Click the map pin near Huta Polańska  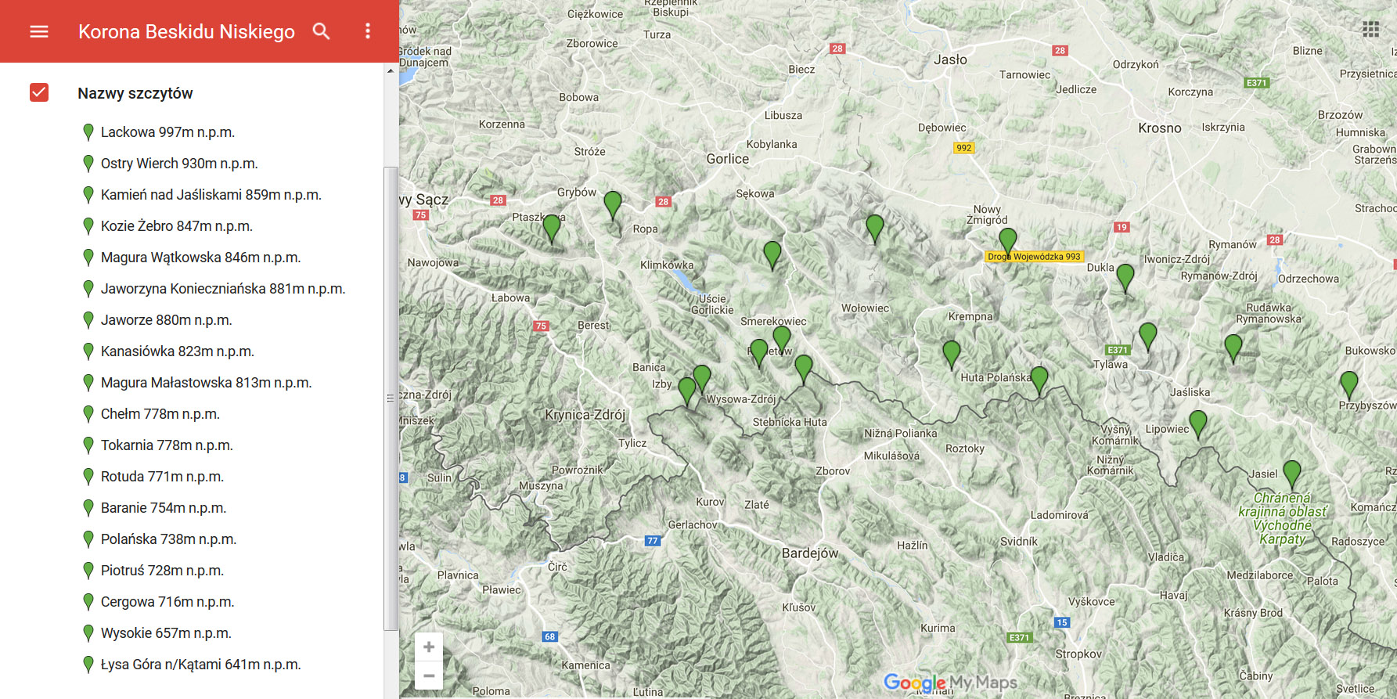tap(1039, 380)
